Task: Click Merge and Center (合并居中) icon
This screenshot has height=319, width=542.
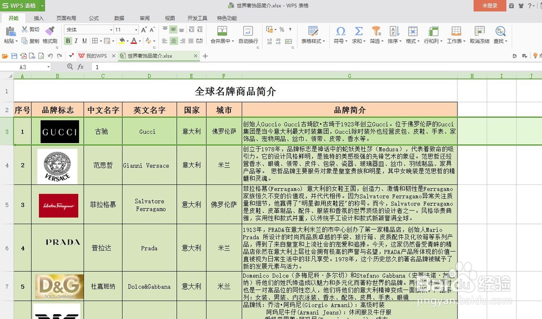Action: tap(222, 31)
